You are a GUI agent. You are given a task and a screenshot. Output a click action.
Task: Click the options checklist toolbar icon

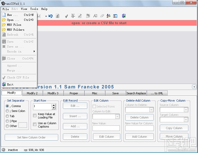(115, 16)
